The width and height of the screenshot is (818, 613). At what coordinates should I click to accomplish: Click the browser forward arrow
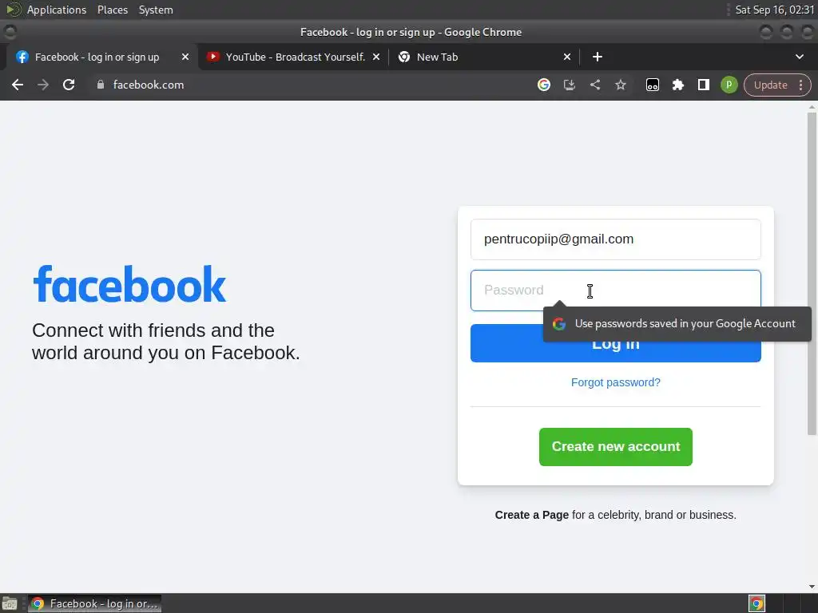click(43, 85)
